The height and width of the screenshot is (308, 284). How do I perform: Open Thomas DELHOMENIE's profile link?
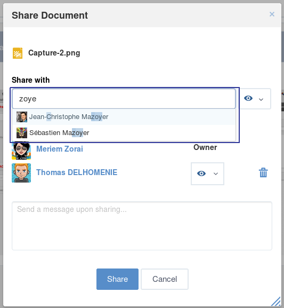77,172
